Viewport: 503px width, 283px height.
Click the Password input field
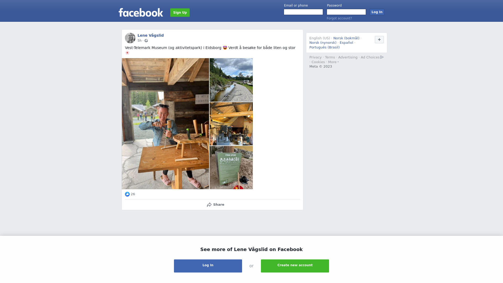(x=346, y=12)
